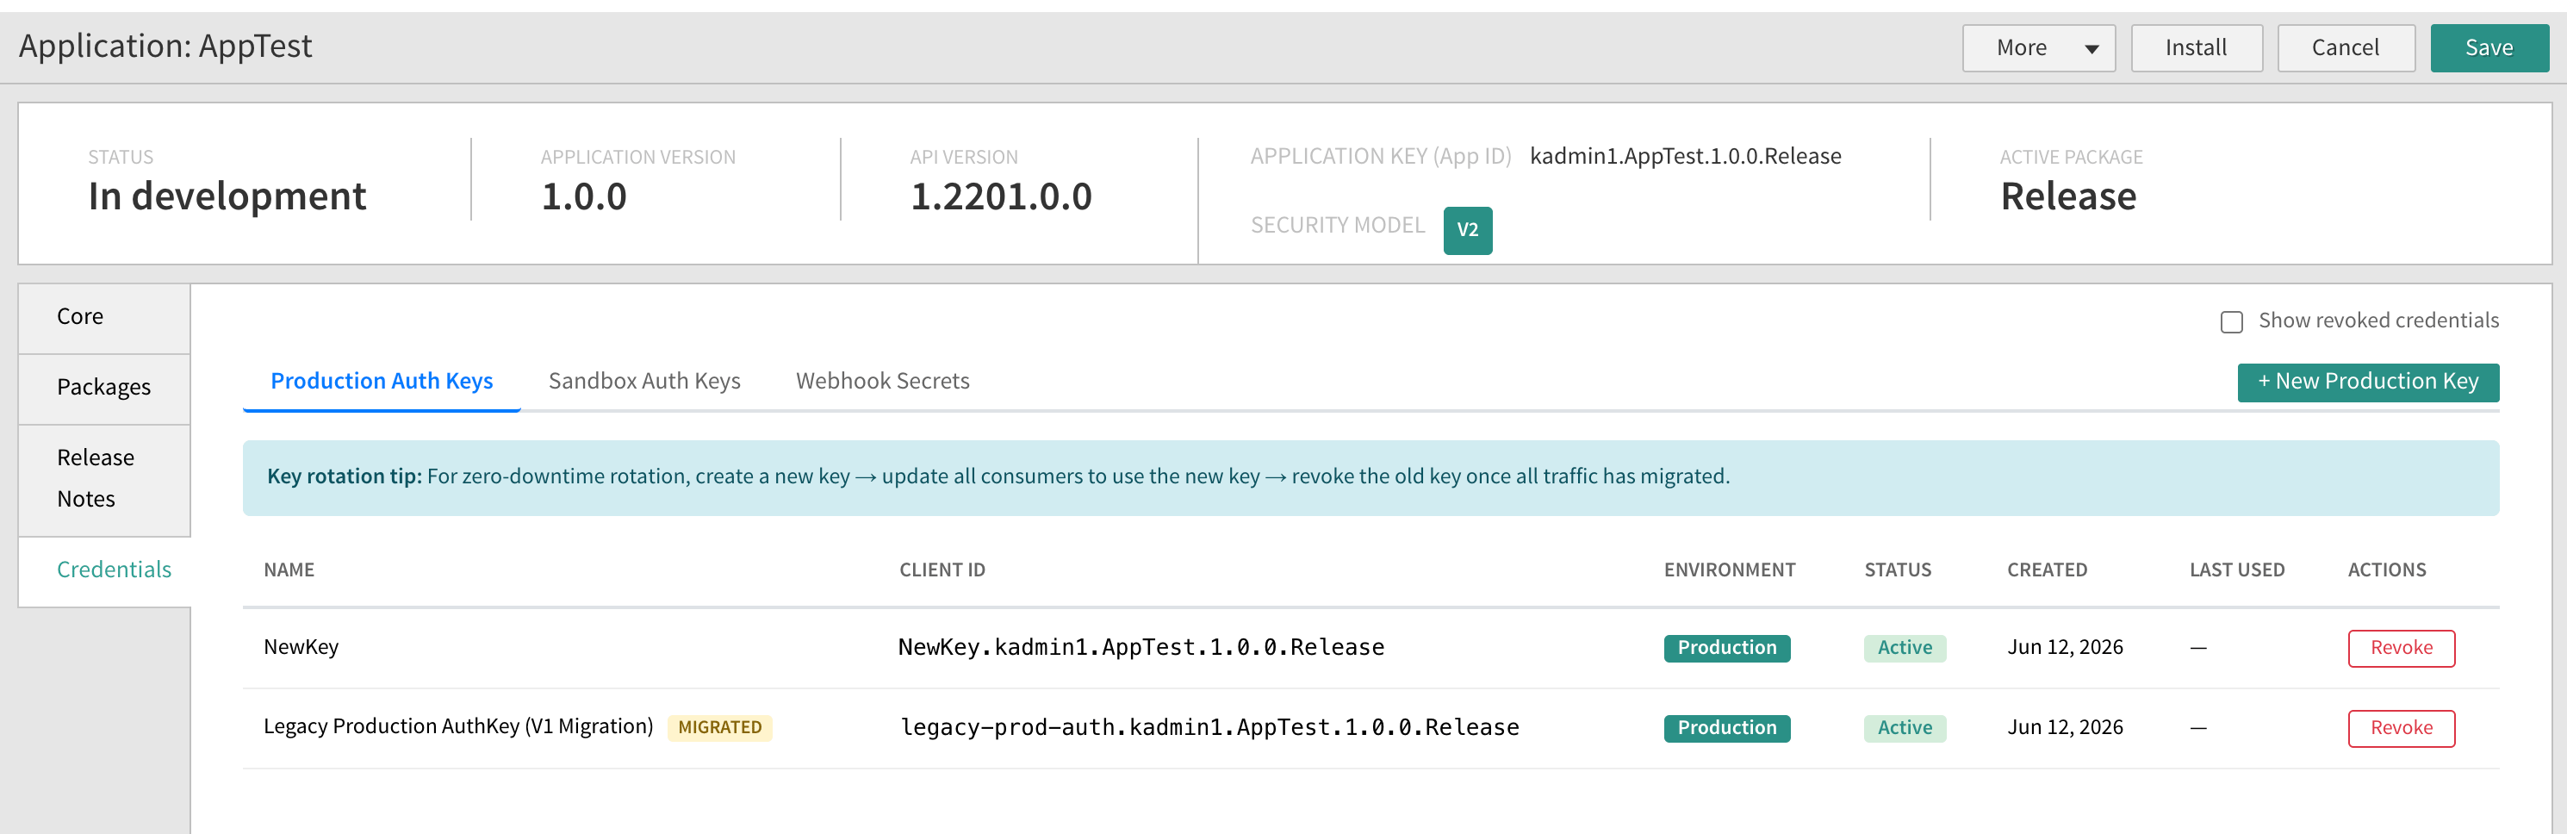Select the Production Auth Keys tab
2567x834 pixels.
(x=382, y=381)
